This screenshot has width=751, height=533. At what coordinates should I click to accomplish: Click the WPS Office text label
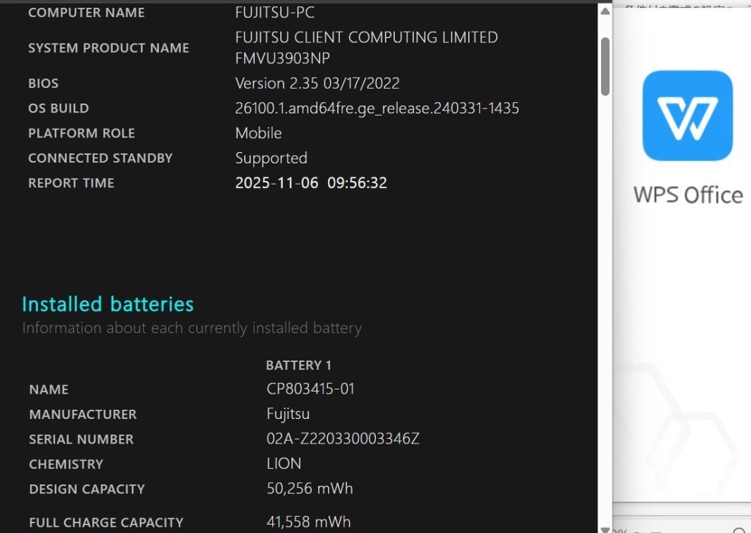point(688,195)
